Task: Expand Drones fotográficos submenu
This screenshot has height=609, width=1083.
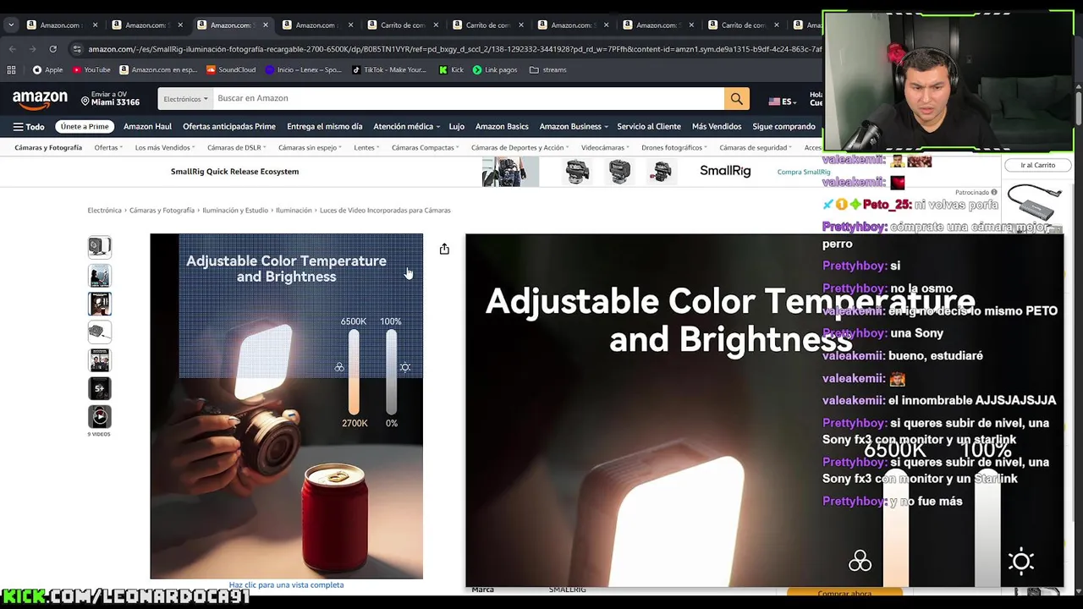Action: [674, 147]
